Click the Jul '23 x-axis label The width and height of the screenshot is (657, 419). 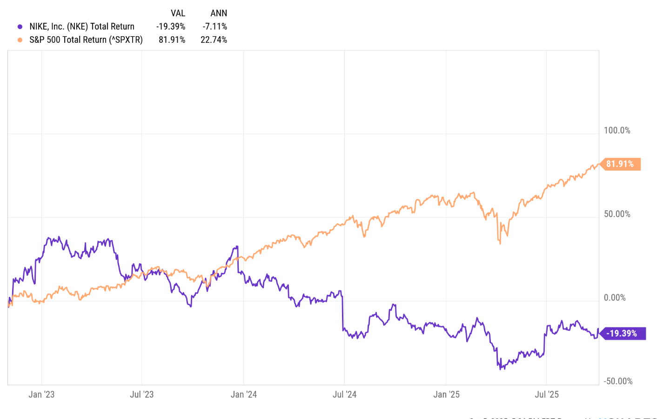142,394
